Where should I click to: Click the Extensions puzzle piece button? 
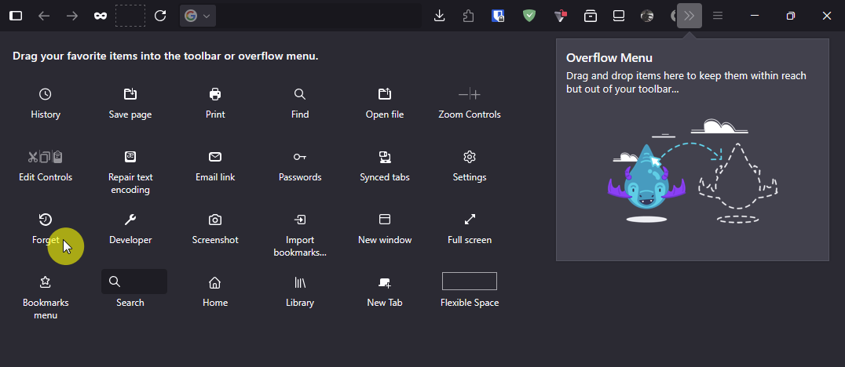(468, 16)
